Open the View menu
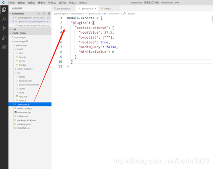213x169 pixels. (x=42, y=3)
